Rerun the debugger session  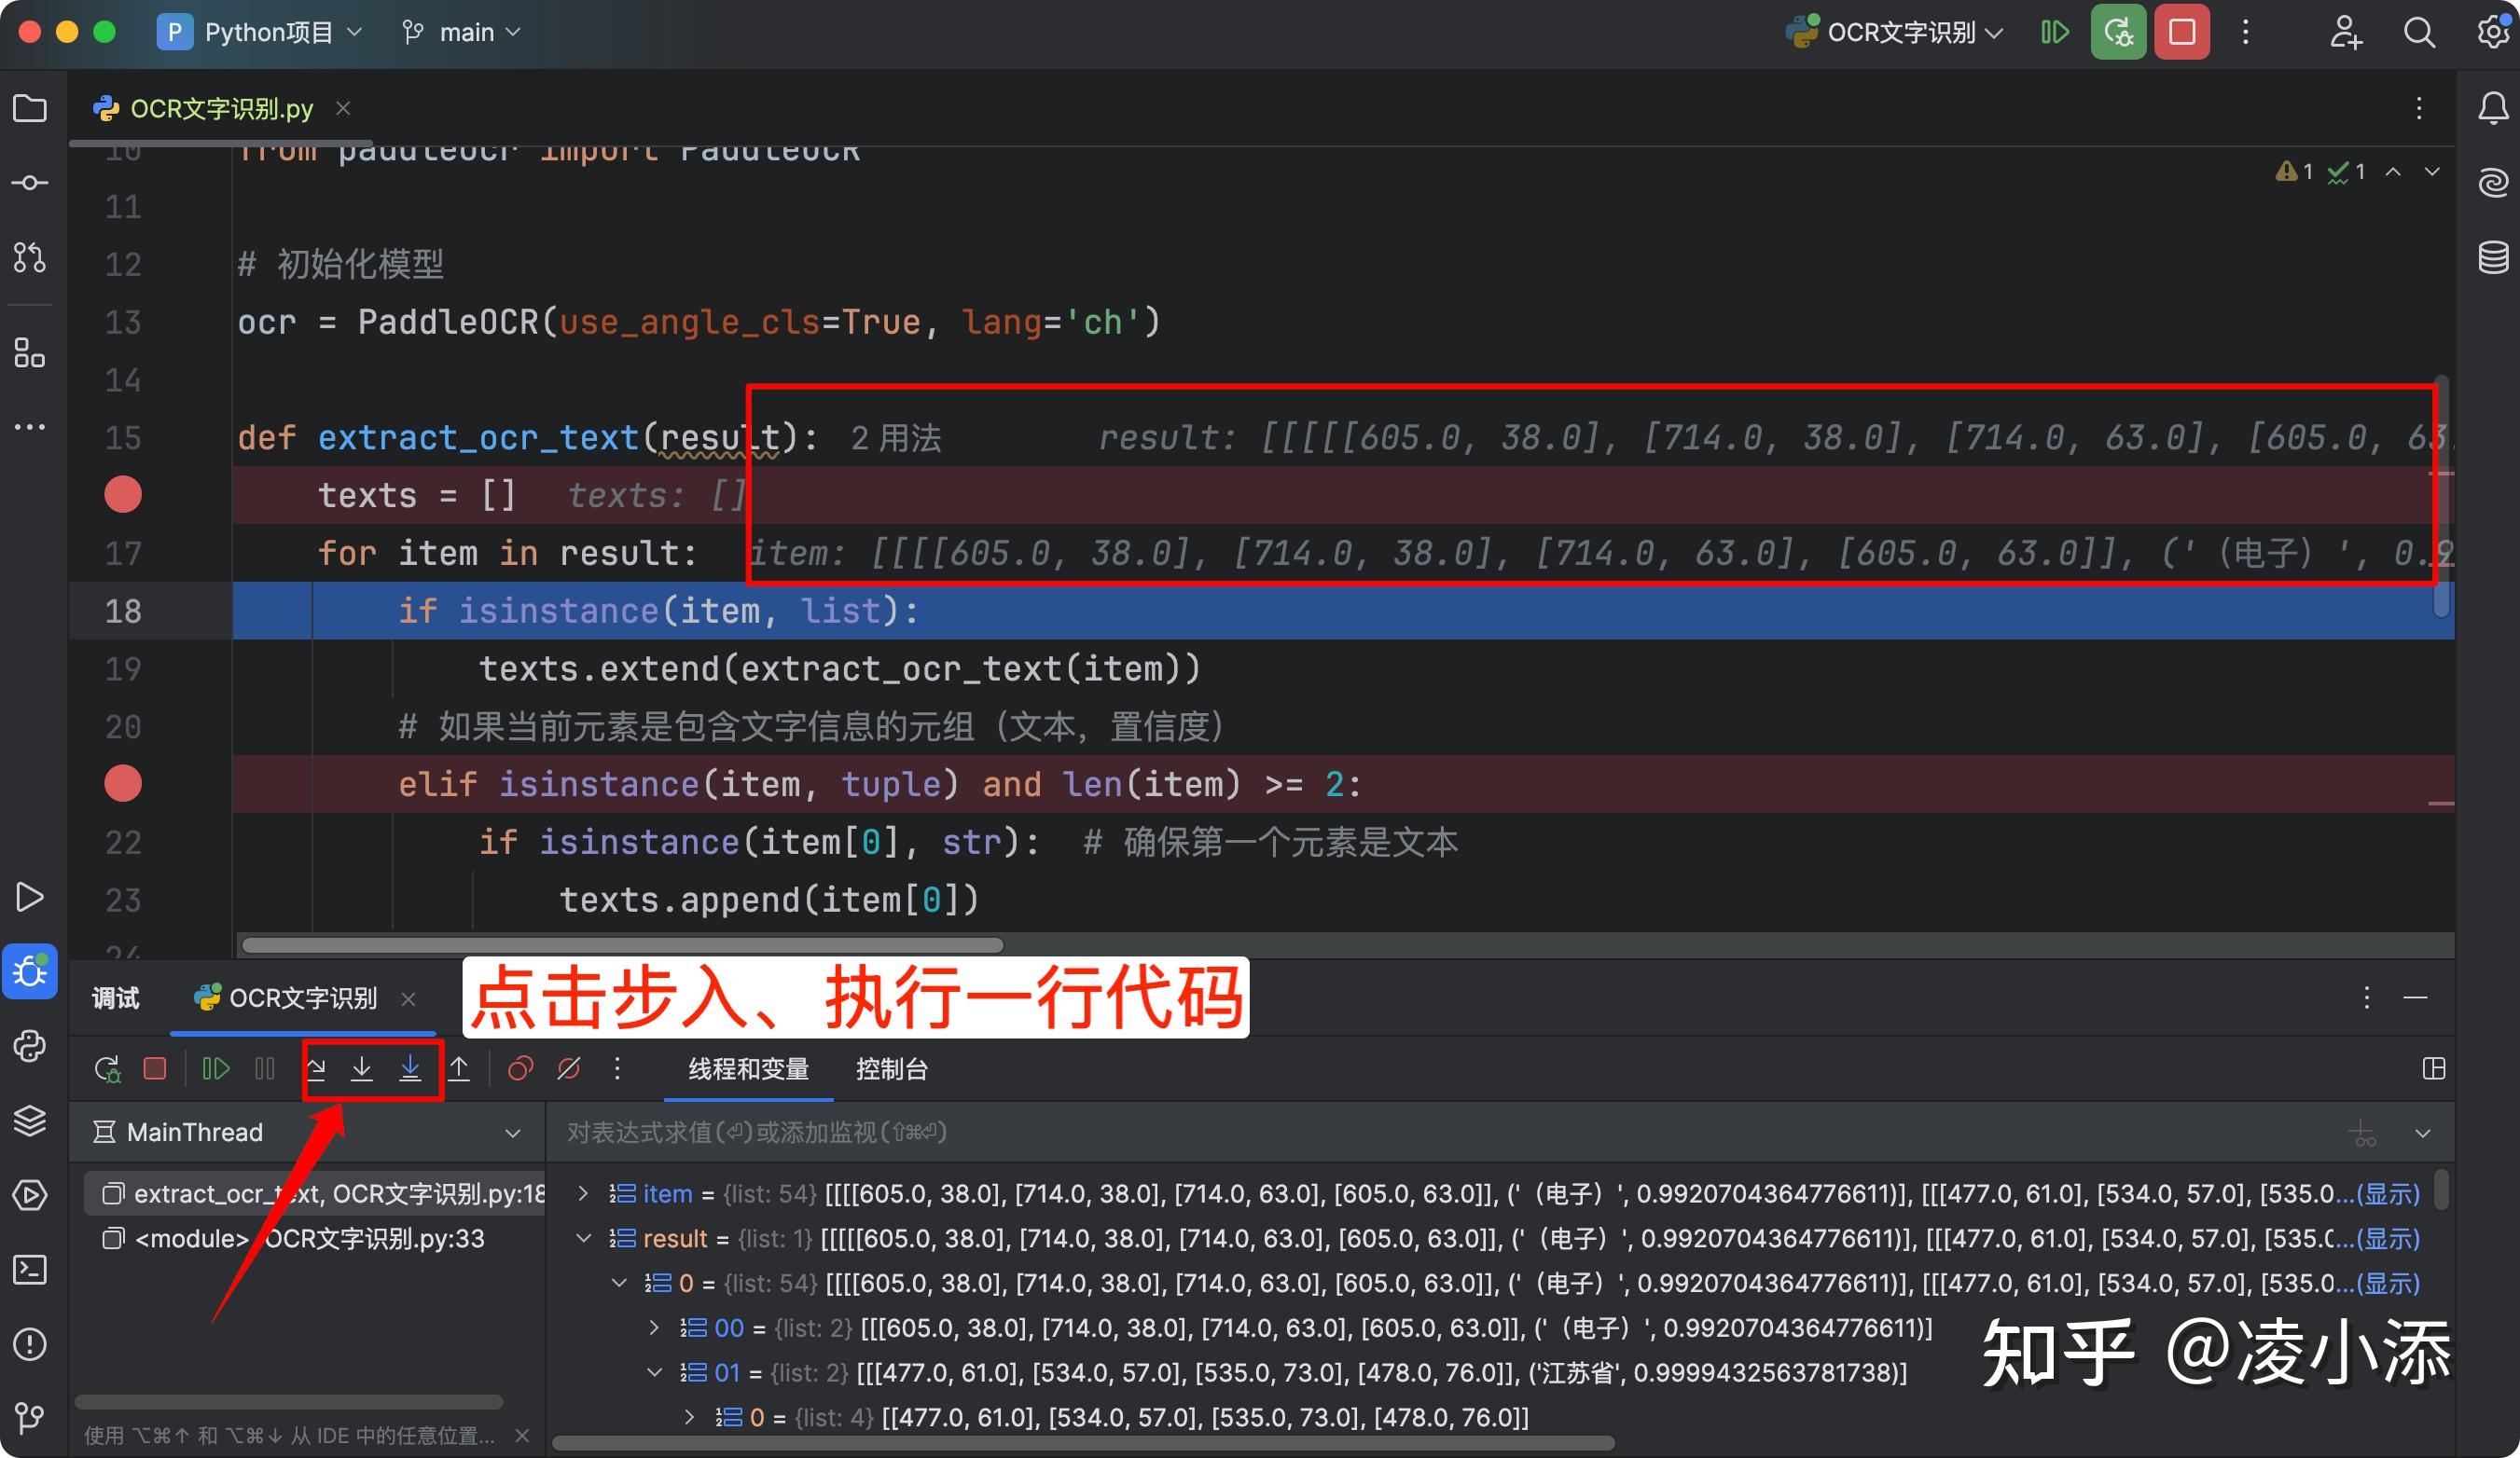point(107,1068)
